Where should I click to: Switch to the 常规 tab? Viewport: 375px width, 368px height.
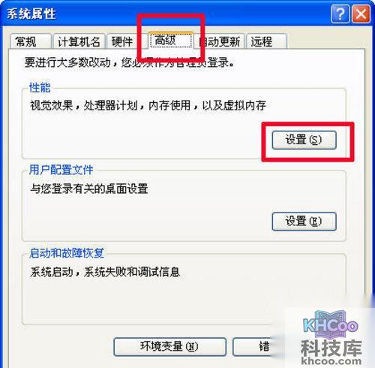click(x=31, y=41)
